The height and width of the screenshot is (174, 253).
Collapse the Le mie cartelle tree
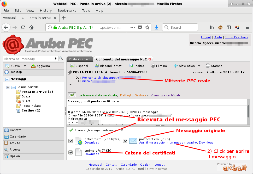8,87
